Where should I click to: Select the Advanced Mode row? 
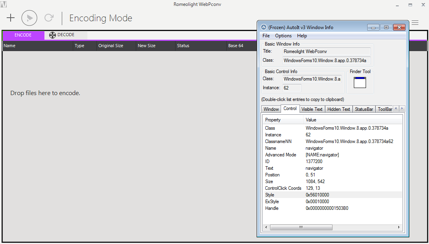(x=333, y=155)
